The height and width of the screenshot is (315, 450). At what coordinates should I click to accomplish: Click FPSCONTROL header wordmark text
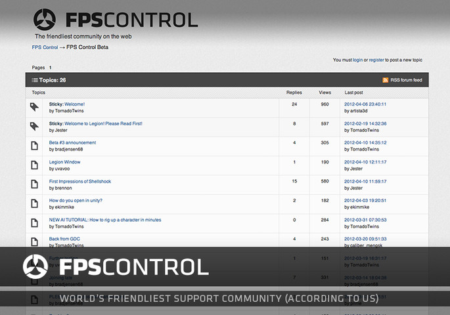coord(132,20)
